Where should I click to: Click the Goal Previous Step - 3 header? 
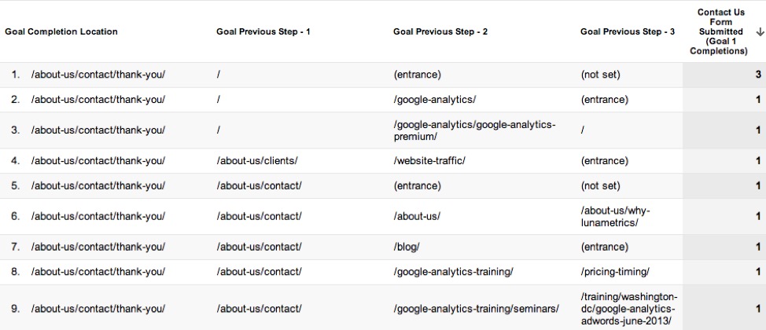(628, 32)
